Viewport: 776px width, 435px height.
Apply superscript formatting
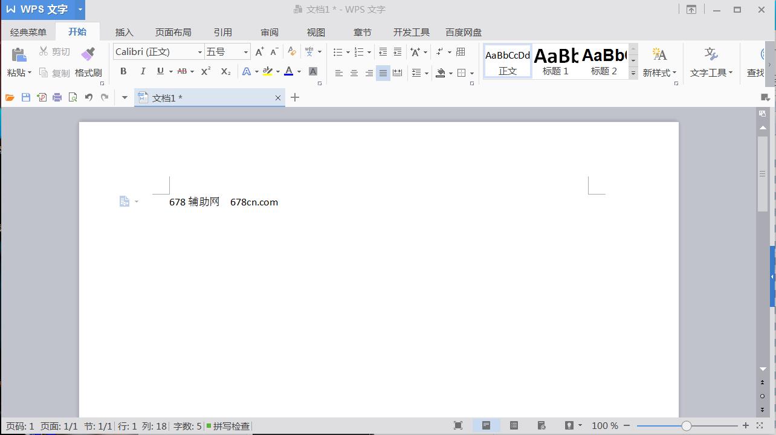[x=205, y=71]
